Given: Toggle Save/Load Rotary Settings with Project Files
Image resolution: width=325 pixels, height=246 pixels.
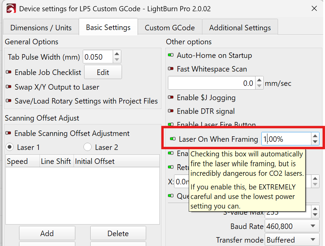Looking at the screenshot, I should pos(9,101).
